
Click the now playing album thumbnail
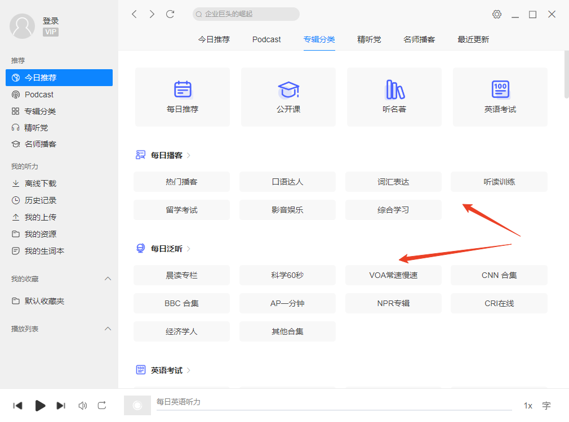[x=137, y=405]
